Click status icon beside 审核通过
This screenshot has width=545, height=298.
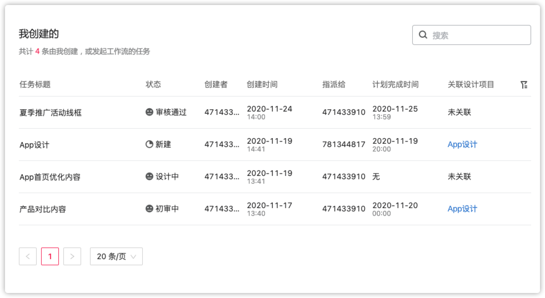[x=149, y=112]
